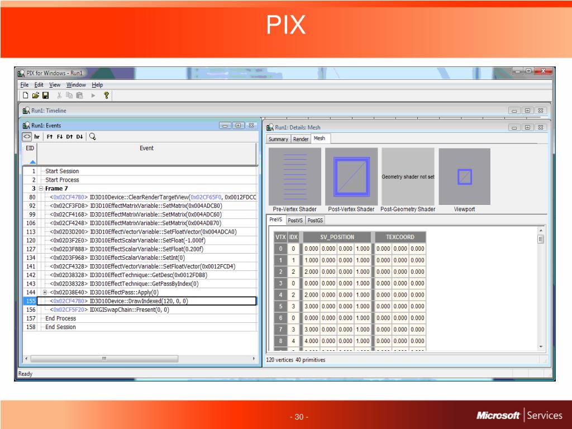Open the File menu
Viewport: 572px width, 429px height.
25,85
